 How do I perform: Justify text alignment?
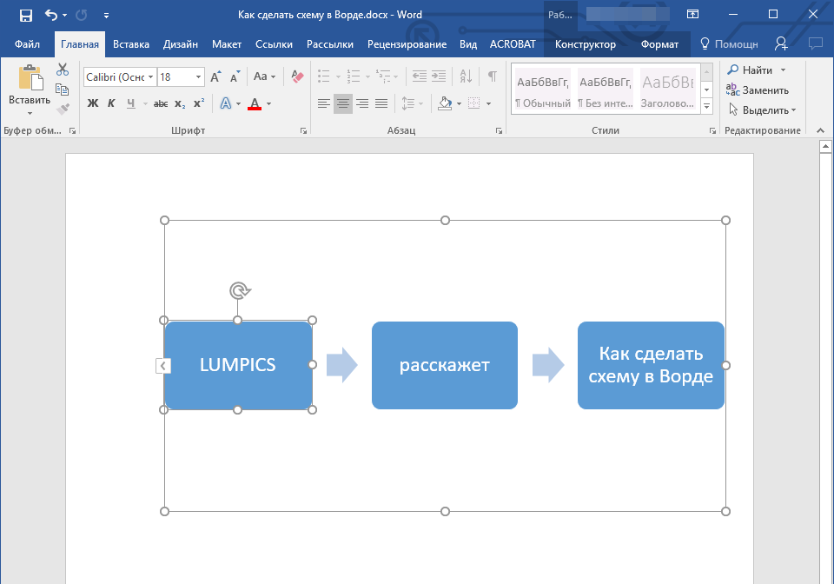coord(381,103)
